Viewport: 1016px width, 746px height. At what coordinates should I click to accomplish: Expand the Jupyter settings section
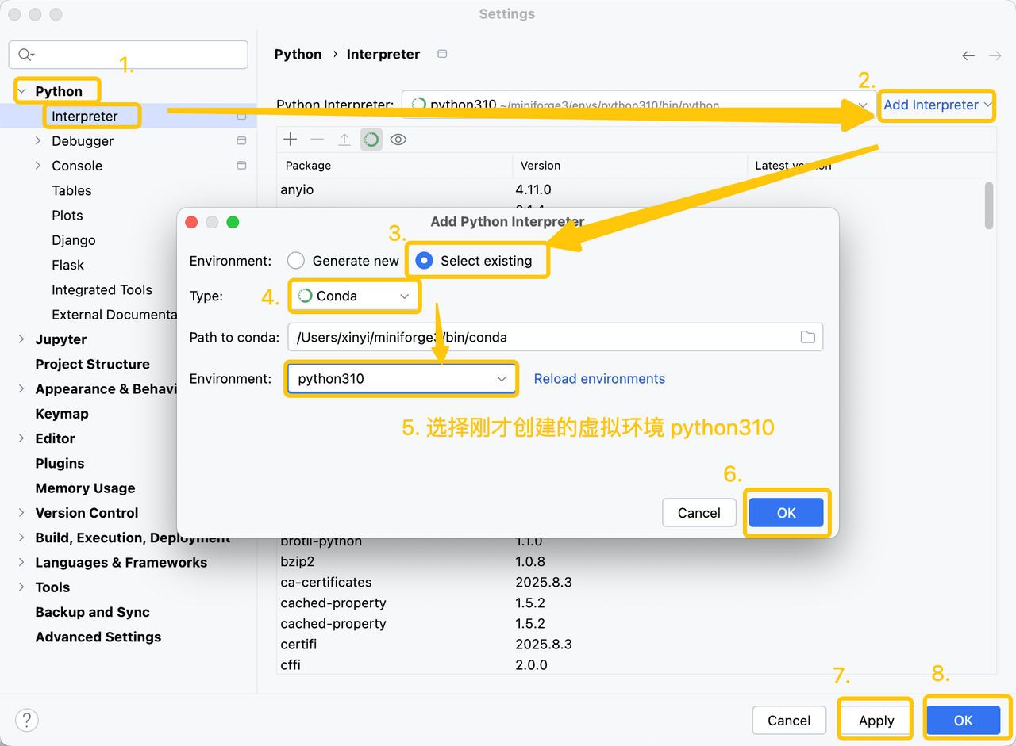coord(21,339)
